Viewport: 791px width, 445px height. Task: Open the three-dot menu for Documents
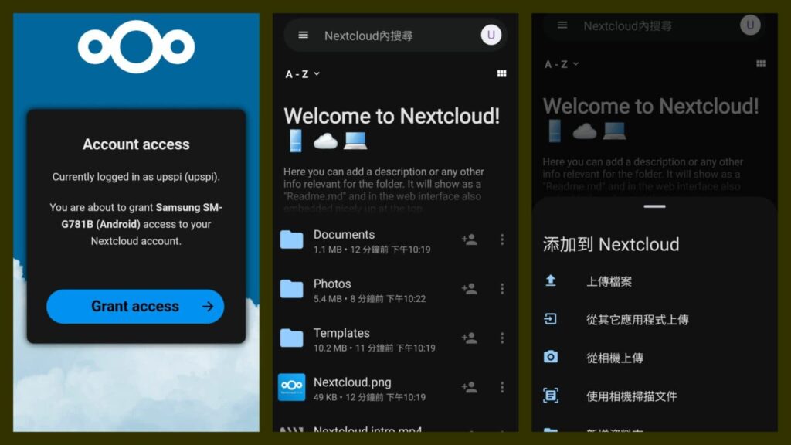pos(502,239)
